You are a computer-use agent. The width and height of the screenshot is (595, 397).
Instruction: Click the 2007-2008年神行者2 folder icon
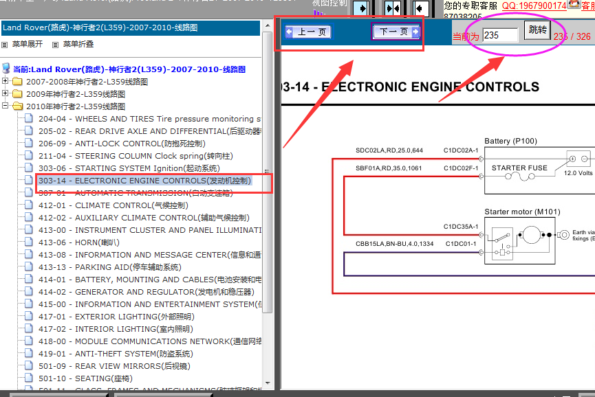coord(17,82)
